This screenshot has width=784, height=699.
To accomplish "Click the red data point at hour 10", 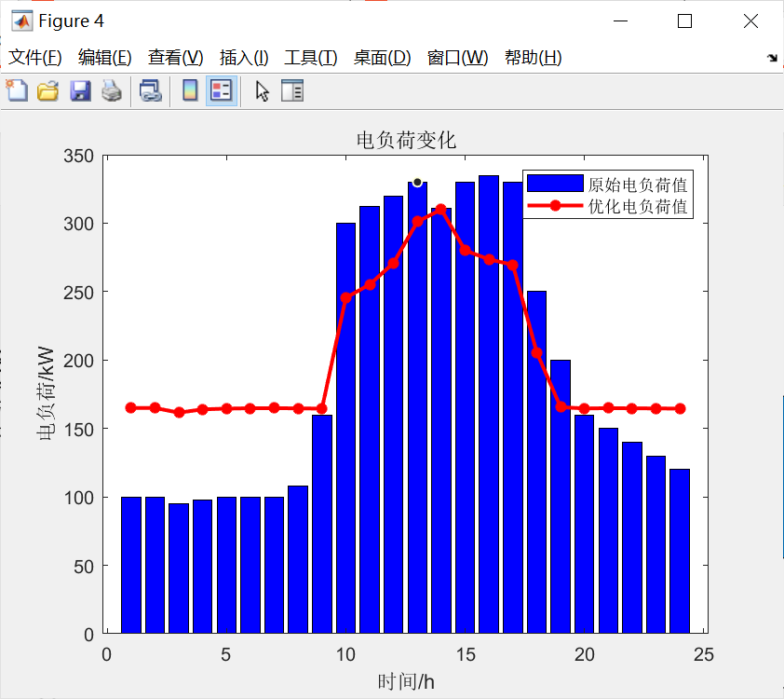I will pos(346,297).
